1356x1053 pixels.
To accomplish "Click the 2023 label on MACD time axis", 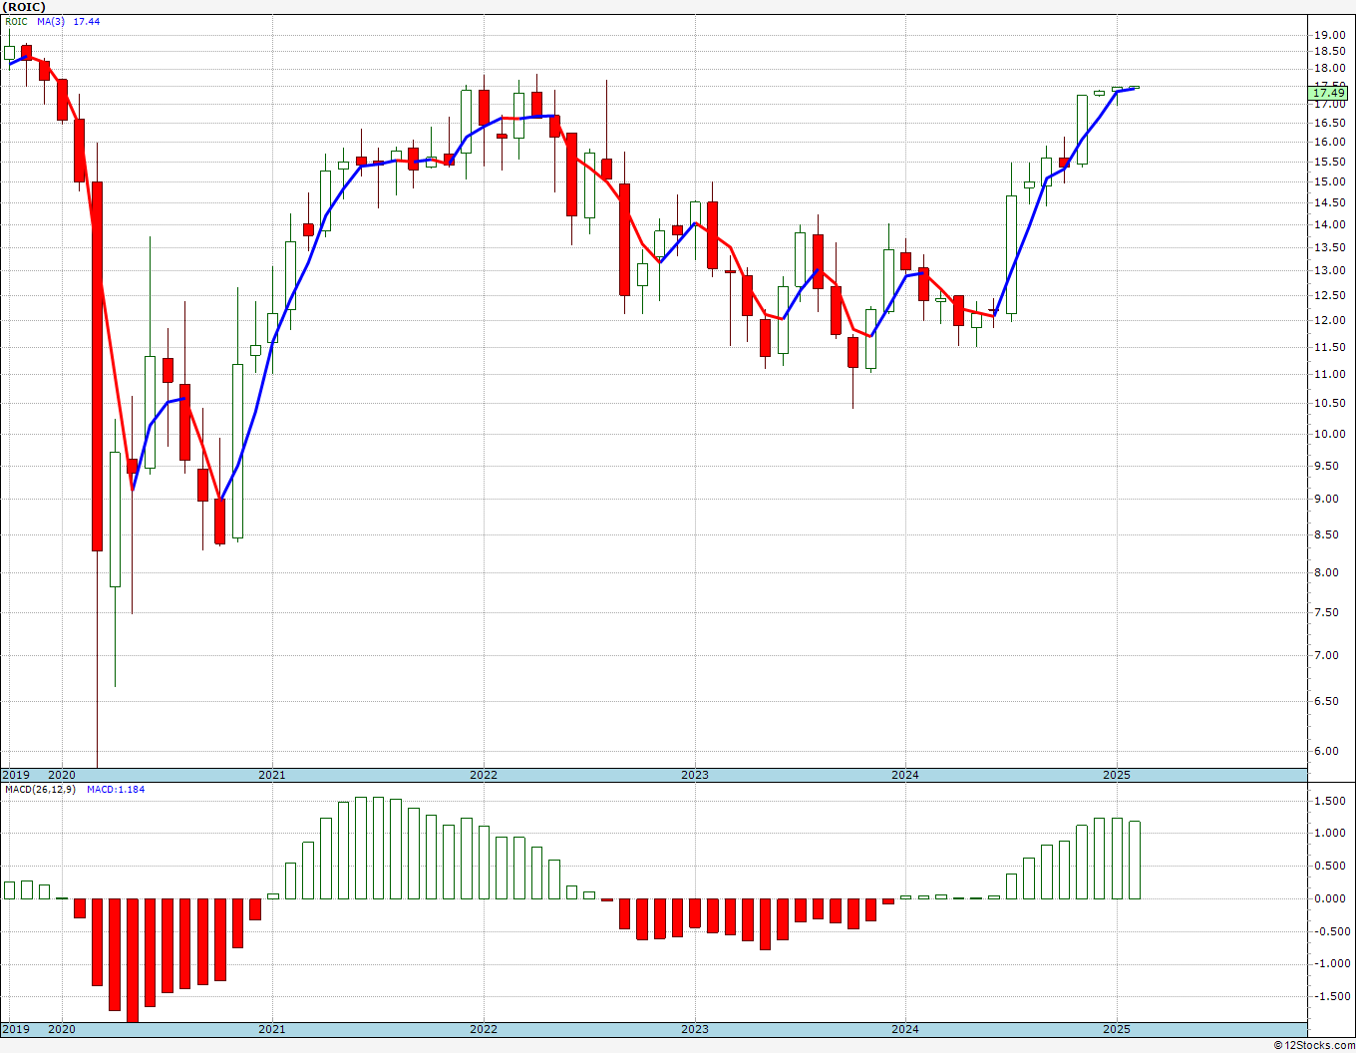I will tap(695, 1029).
